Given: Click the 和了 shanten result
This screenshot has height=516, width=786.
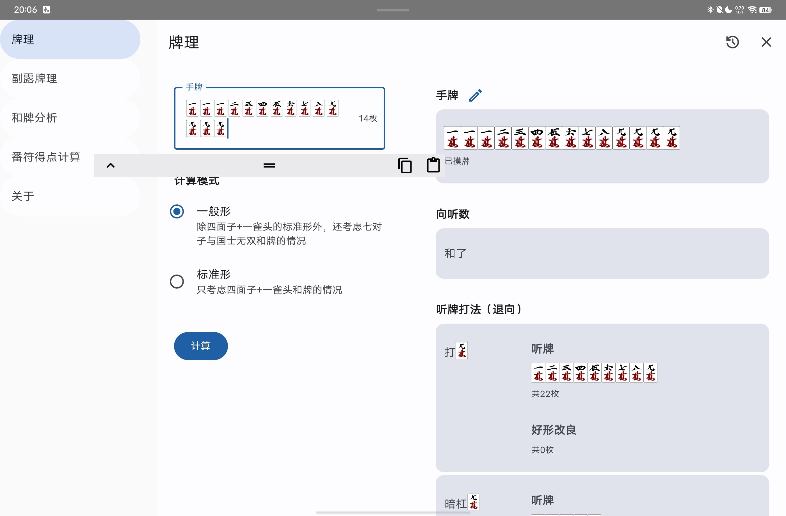Looking at the screenshot, I should [455, 254].
